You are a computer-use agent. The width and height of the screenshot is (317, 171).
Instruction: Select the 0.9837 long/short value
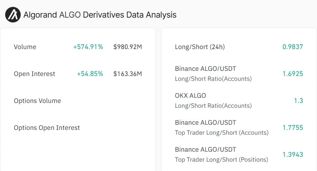point(293,47)
